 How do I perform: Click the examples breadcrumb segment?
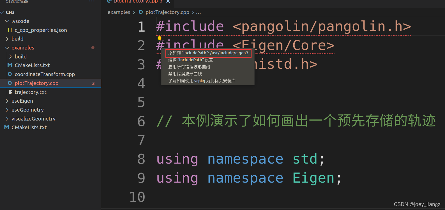(119, 12)
